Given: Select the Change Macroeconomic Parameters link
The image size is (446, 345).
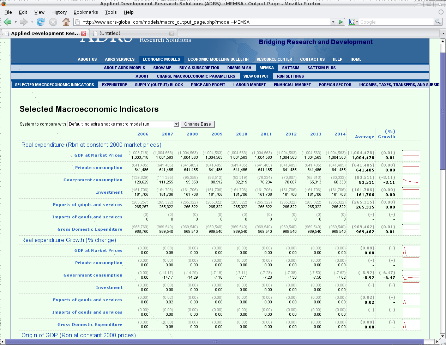Looking at the screenshot, I should 196,76.
